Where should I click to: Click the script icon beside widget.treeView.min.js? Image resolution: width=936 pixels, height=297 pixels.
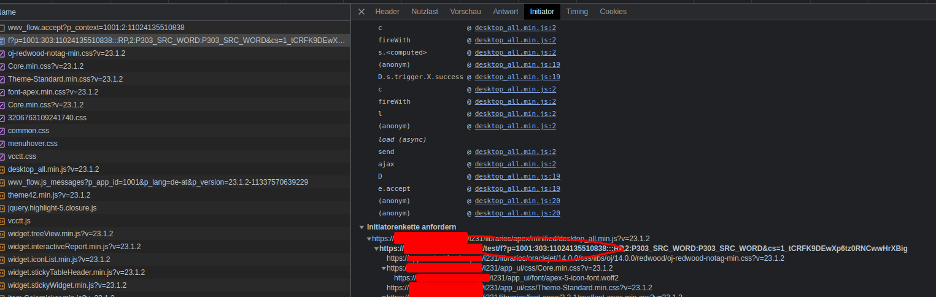tap(2, 234)
